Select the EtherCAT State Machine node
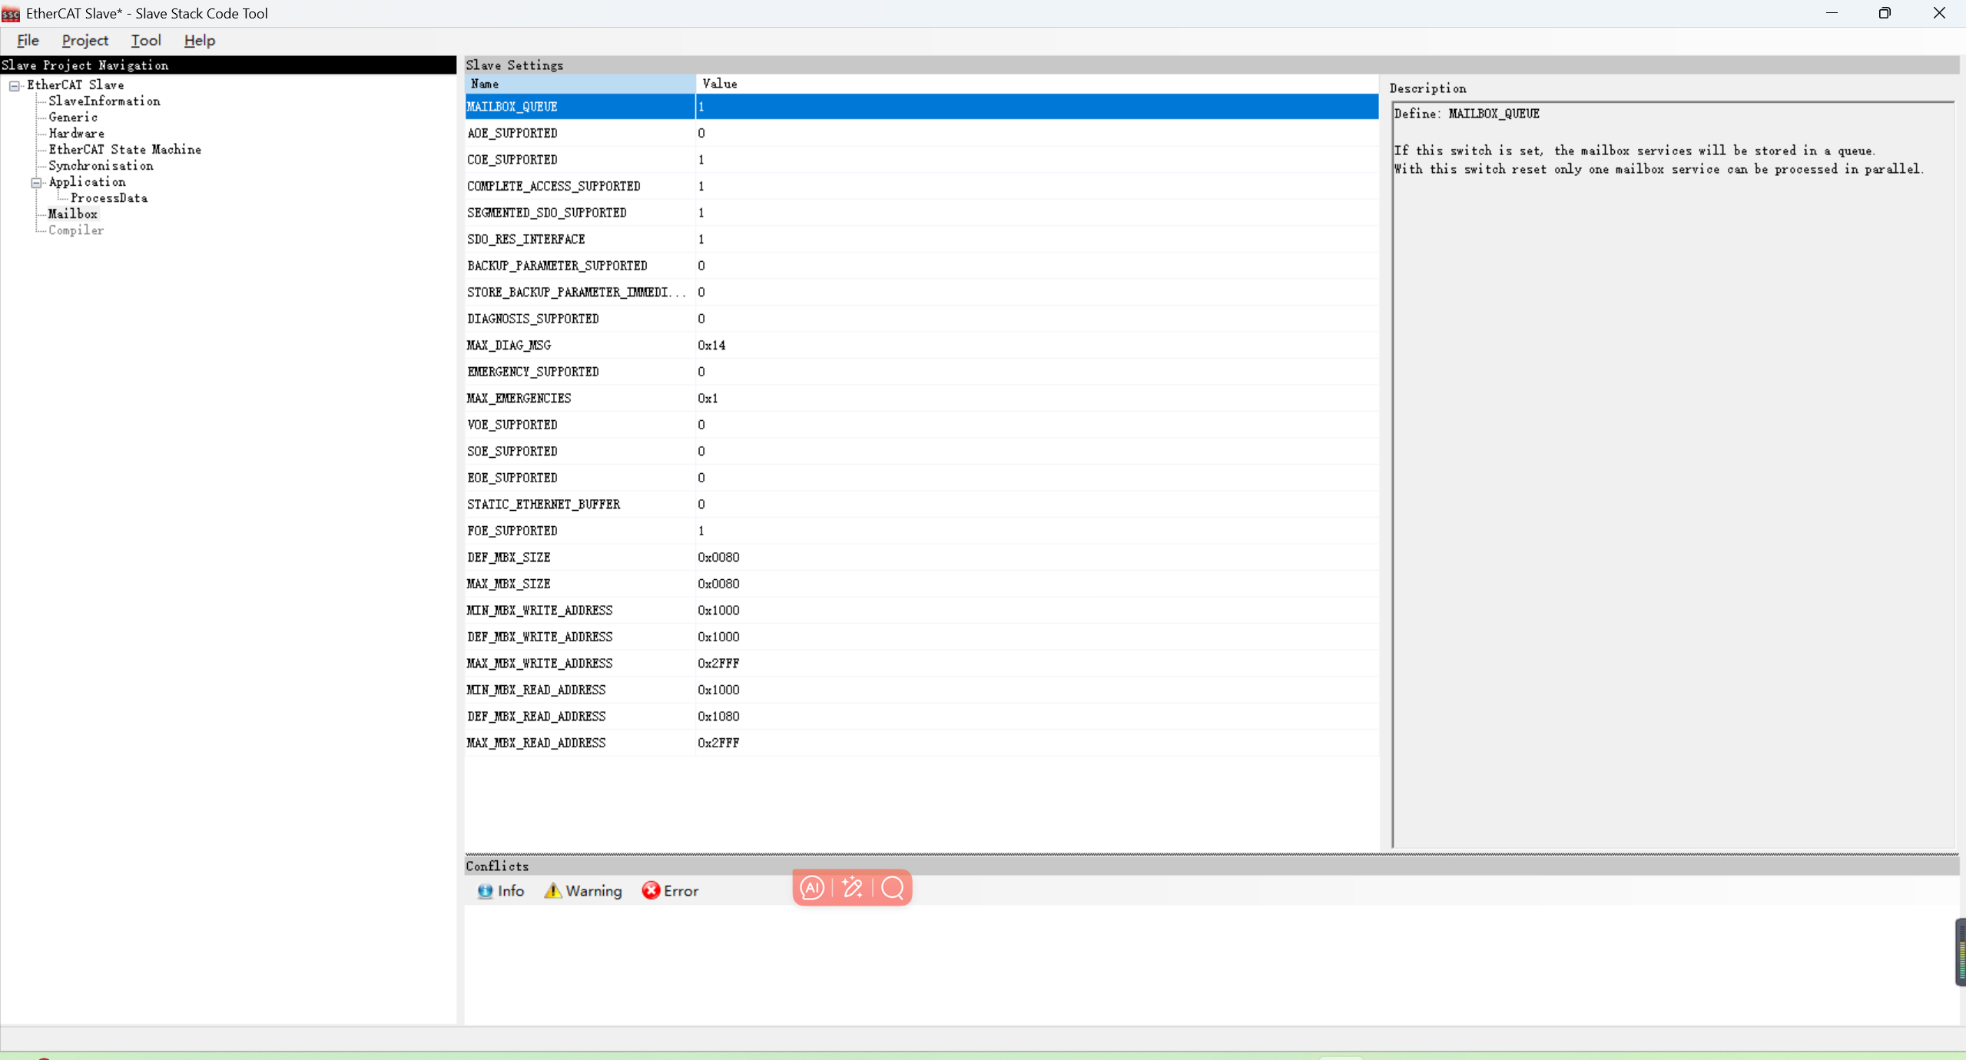1966x1060 pixels. point(125,149)
